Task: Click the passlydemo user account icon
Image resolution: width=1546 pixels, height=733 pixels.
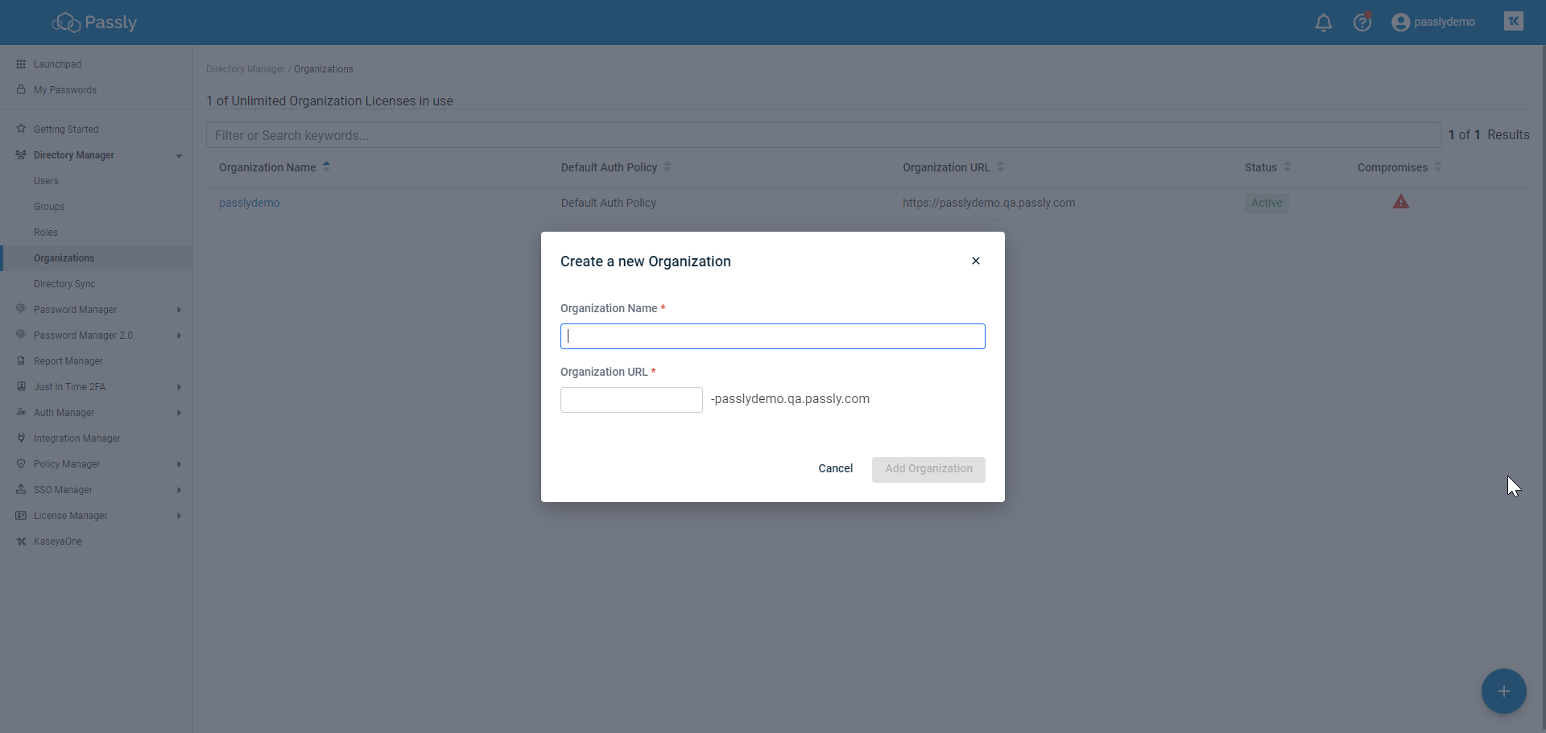Action: click(x=1400, y=23)
